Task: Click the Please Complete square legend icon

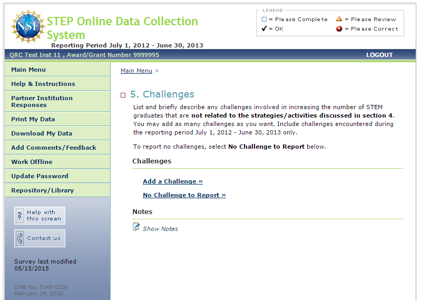Action: click(264, 20)
